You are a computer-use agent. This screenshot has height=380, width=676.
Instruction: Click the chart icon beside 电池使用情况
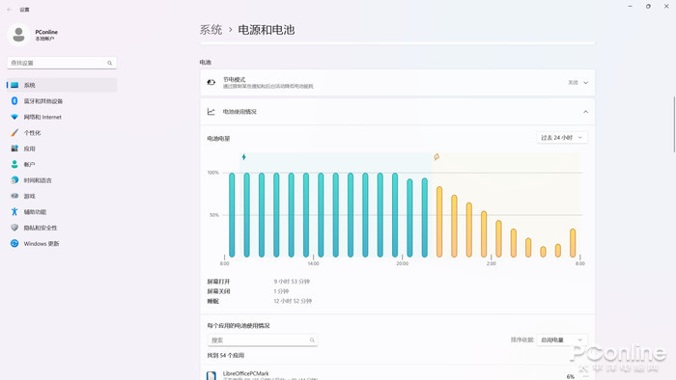[x=211, y=112]
